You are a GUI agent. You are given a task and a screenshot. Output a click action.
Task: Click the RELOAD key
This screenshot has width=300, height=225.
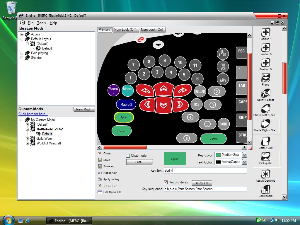tap(200, 91)
